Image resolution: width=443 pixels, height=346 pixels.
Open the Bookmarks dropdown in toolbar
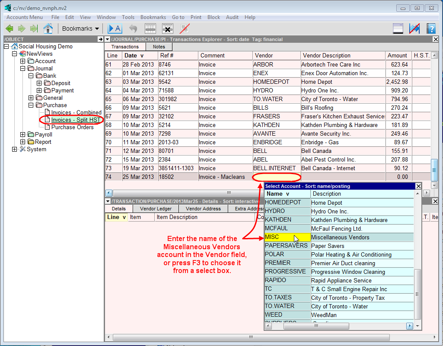(80, 29)
